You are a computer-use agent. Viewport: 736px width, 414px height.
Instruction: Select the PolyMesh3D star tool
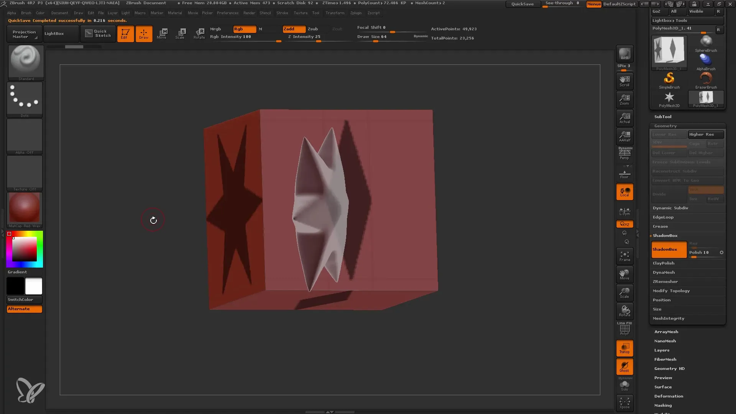coord(669,99)
